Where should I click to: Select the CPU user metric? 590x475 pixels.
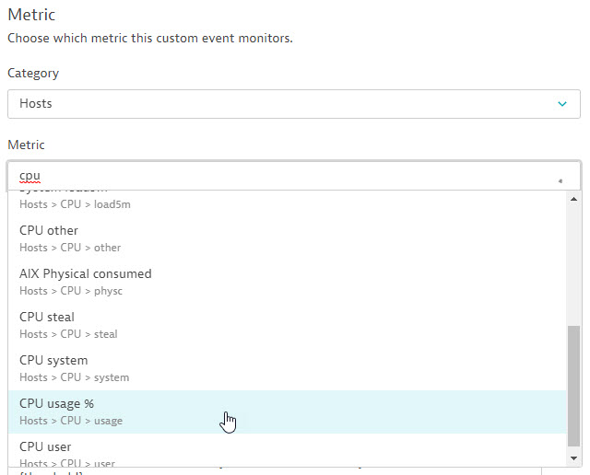pos(44,447)
